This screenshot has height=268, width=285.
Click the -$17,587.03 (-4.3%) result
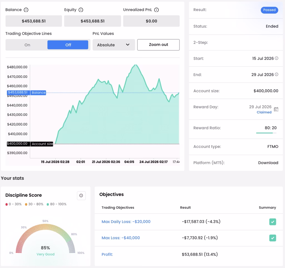pyautogui.click(x=201, y=221)
